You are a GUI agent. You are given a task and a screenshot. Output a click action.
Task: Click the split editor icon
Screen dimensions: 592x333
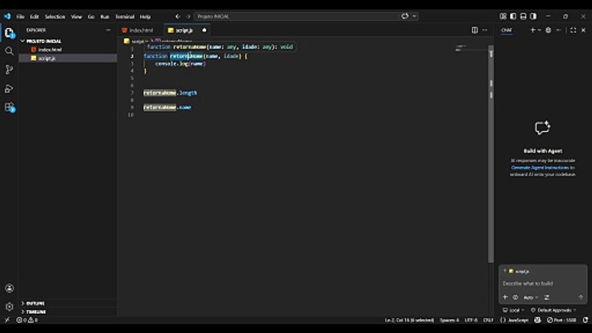(x=475, y=30)
